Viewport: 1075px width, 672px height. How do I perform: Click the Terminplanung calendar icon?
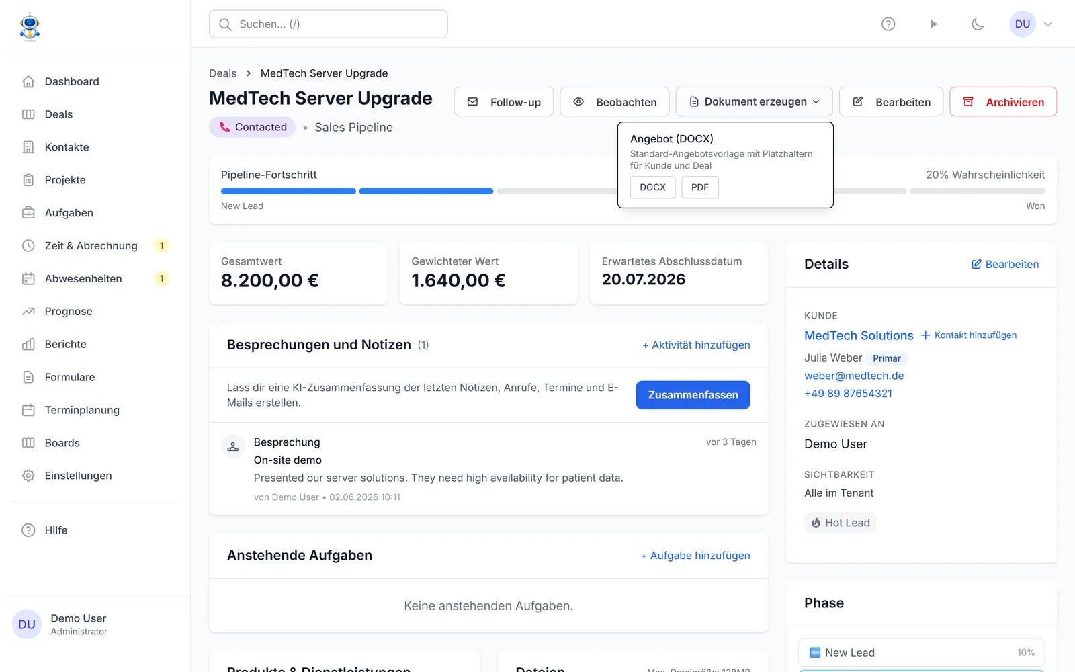click(x=28, y=411)
